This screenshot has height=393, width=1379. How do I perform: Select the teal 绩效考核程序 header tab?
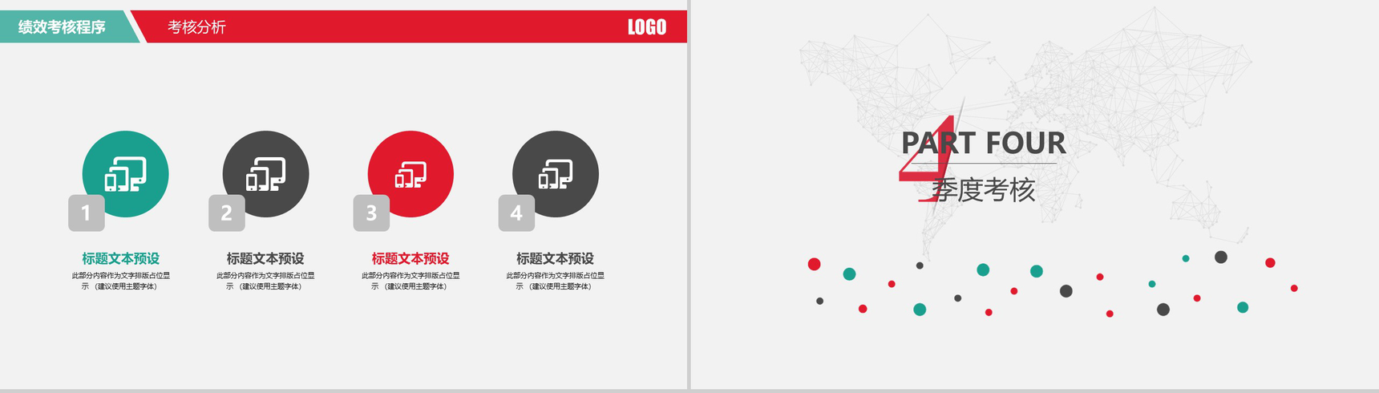pyautogui.click(x=63, y=27)
